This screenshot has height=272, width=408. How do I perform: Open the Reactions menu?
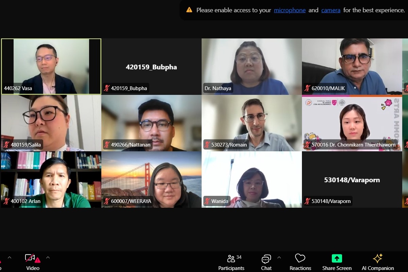(300, 262)
